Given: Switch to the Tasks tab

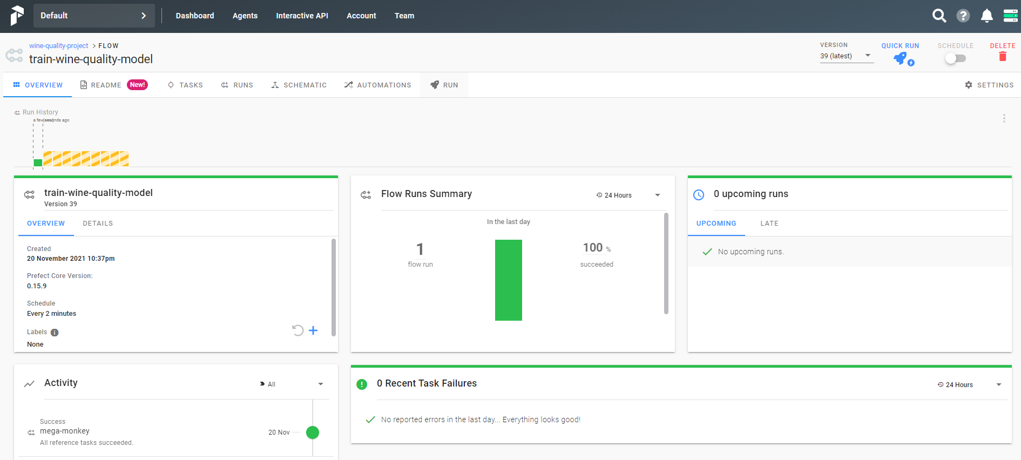Looking at the screenshot, I should point(185,85).
